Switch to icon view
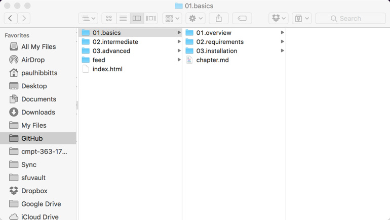The height and width of the screenshot is (220, 390). point(109,18)
